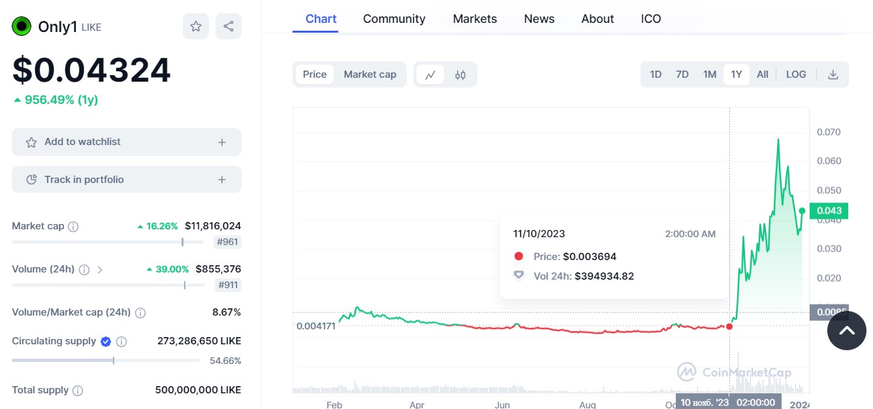Select Price chart mode
The image size is (873, 409).
click(x=315, y=74)
